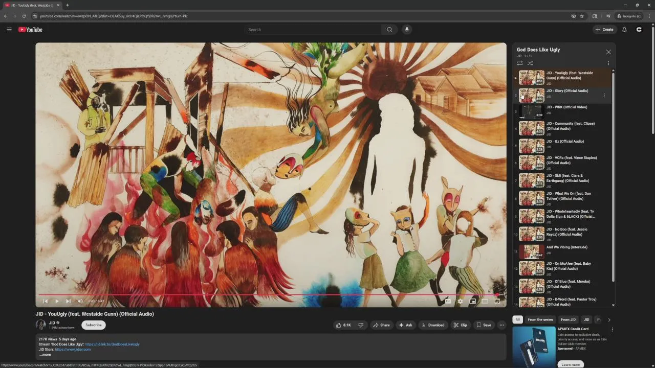The height and width of the screenshot is (368, 655).
Task: Subscribe to the JID channel
Action: (94, 325)
